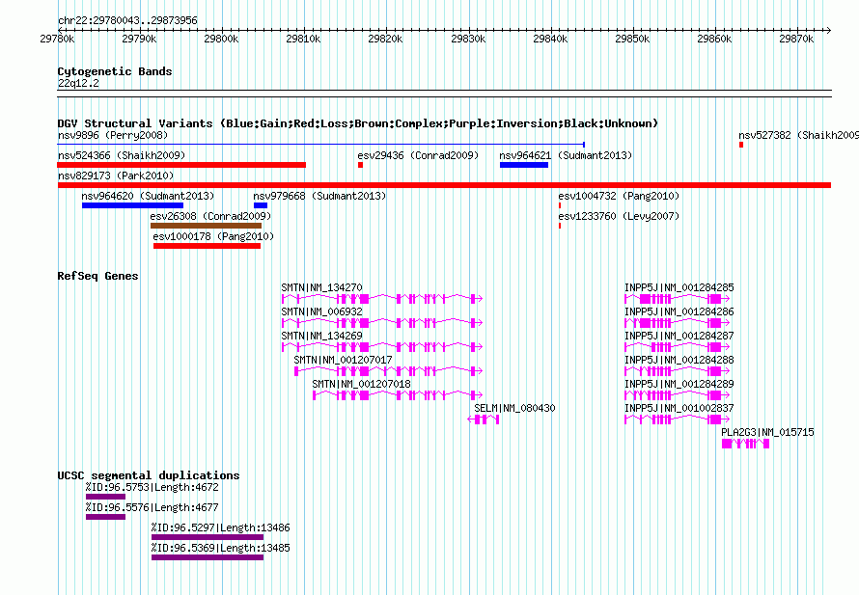Viewport: 859px width, 595px height.
Task: Select the nsv524366 red loss bar
Action: click(181, 165)
